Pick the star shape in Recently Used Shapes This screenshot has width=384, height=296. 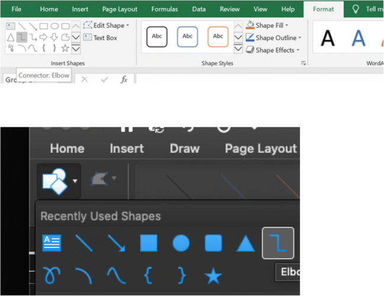(212, 275)
